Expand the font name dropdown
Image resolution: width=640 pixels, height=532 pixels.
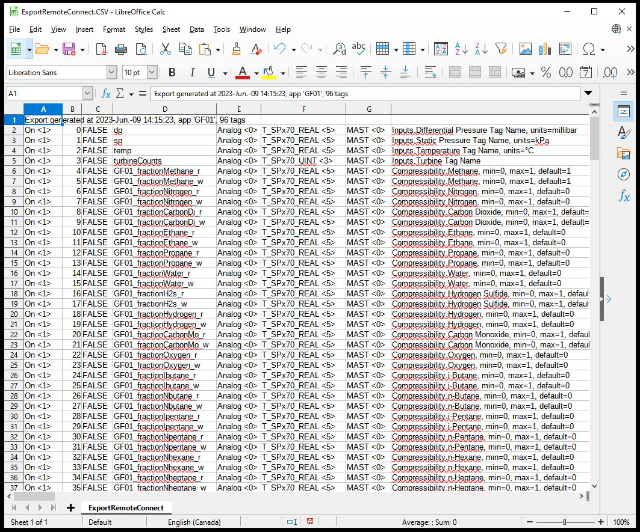click(111, 73)
